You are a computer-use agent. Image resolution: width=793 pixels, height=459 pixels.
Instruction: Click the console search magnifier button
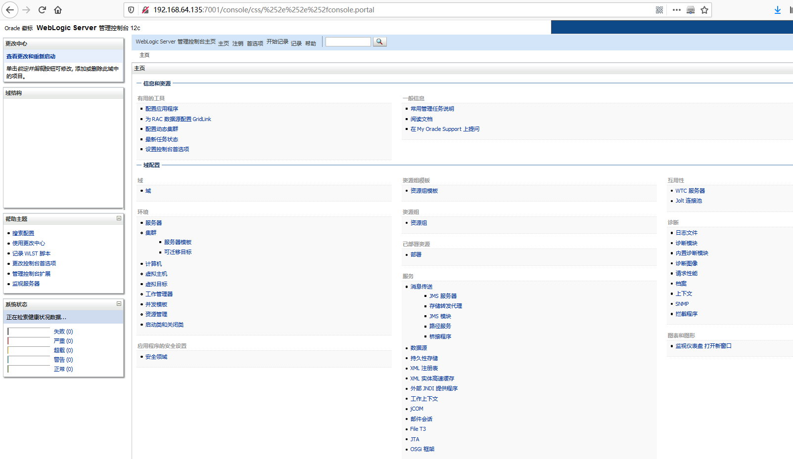tap(379, 42)
